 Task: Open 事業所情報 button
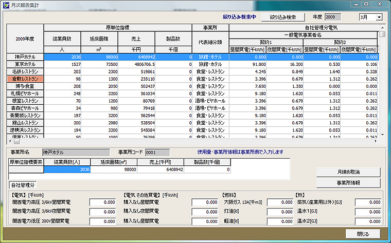point(348,183)
